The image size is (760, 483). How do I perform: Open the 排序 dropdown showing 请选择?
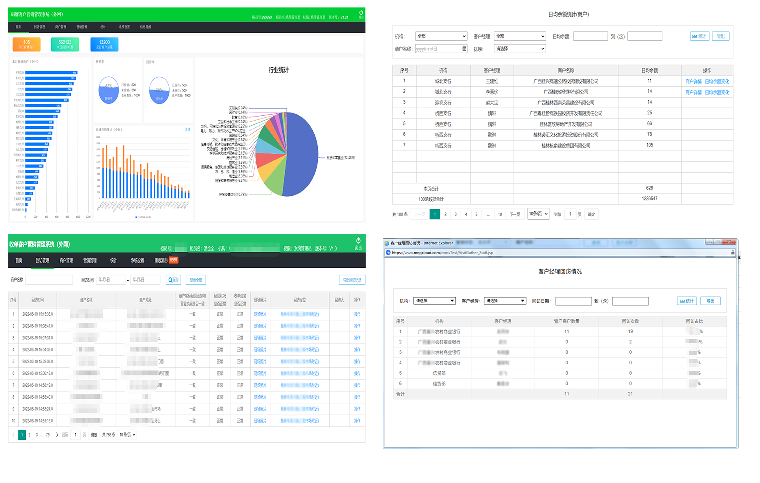point(519,49)
